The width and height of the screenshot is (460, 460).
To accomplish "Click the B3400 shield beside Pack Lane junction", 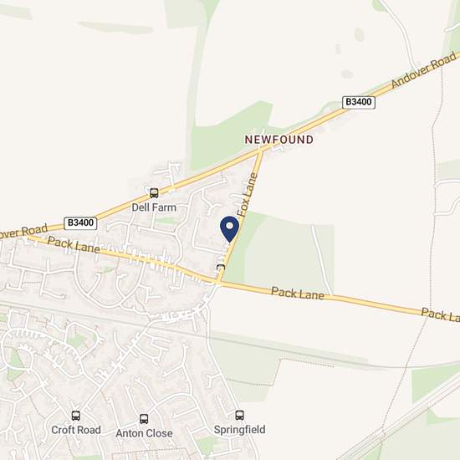I will pos(80,223).
